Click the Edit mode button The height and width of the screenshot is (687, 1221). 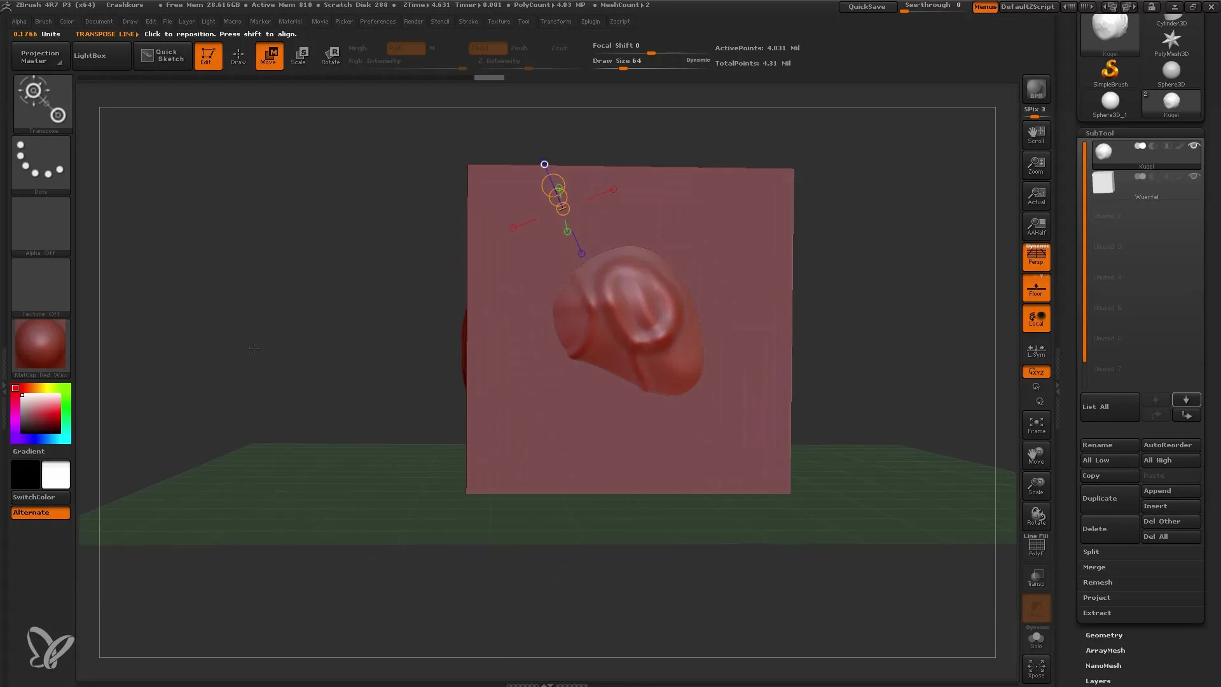tap(208, 56)
